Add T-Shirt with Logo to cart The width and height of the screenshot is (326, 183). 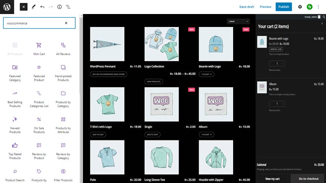tap(98, 135)
